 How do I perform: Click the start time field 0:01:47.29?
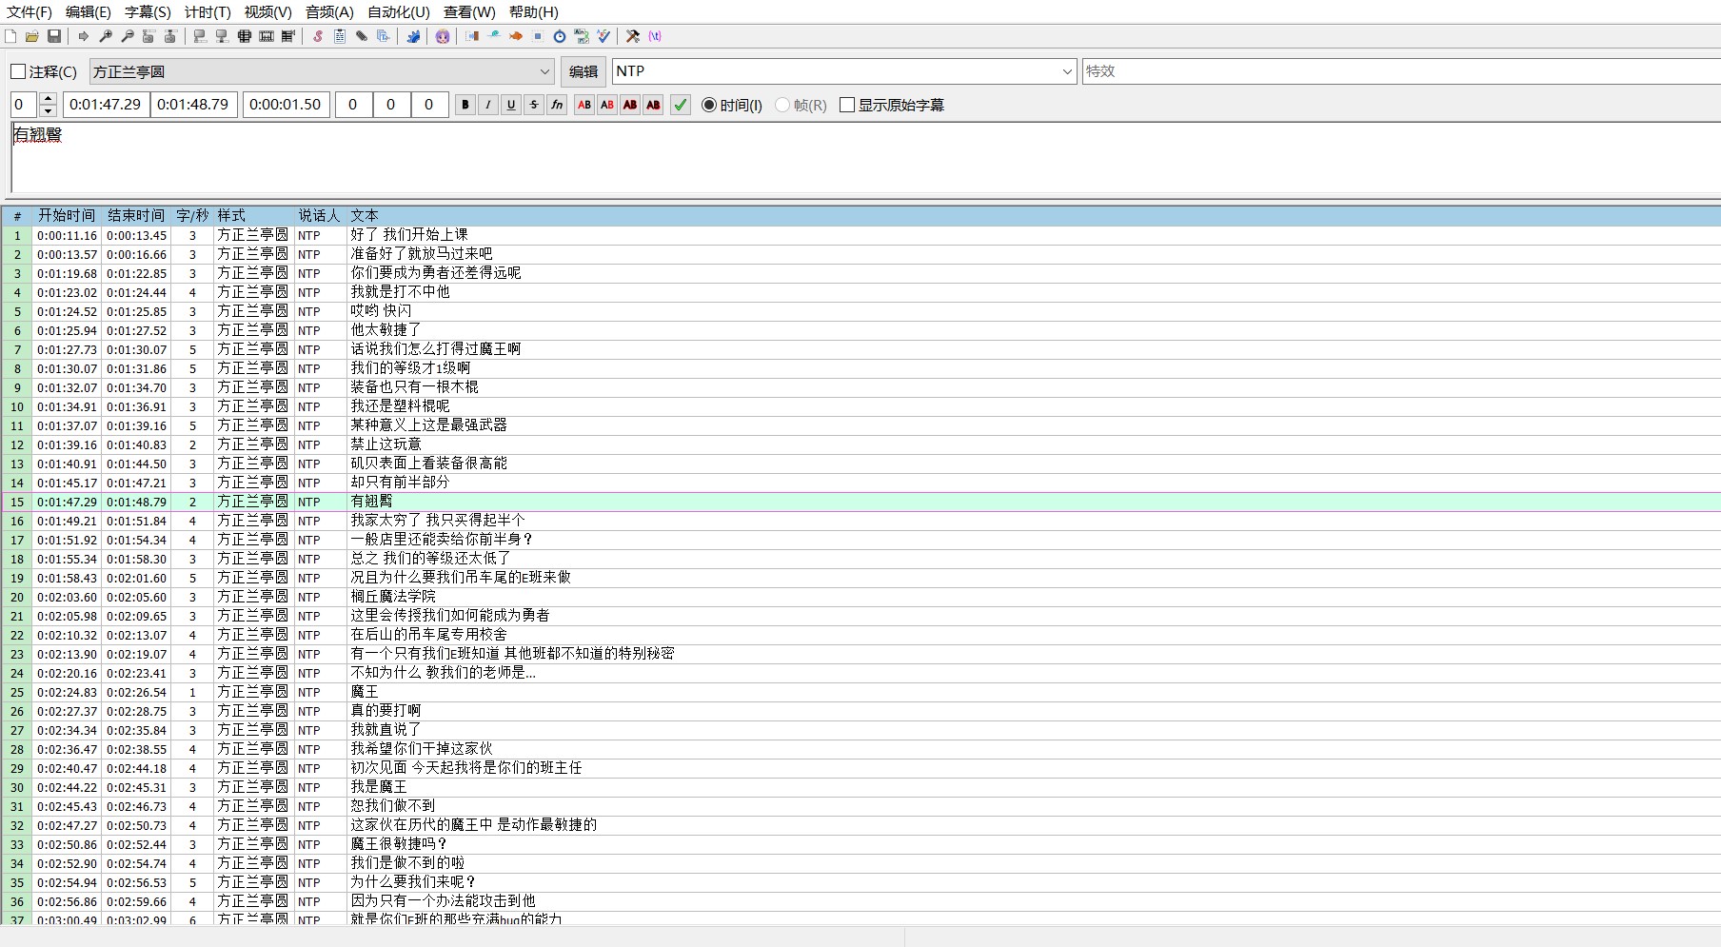pyautogui.click(x=106, y=105)
